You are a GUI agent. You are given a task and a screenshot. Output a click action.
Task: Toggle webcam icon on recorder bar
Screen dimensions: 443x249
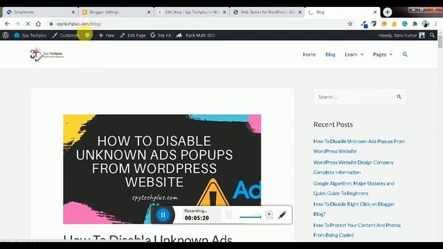coord(269,215)
